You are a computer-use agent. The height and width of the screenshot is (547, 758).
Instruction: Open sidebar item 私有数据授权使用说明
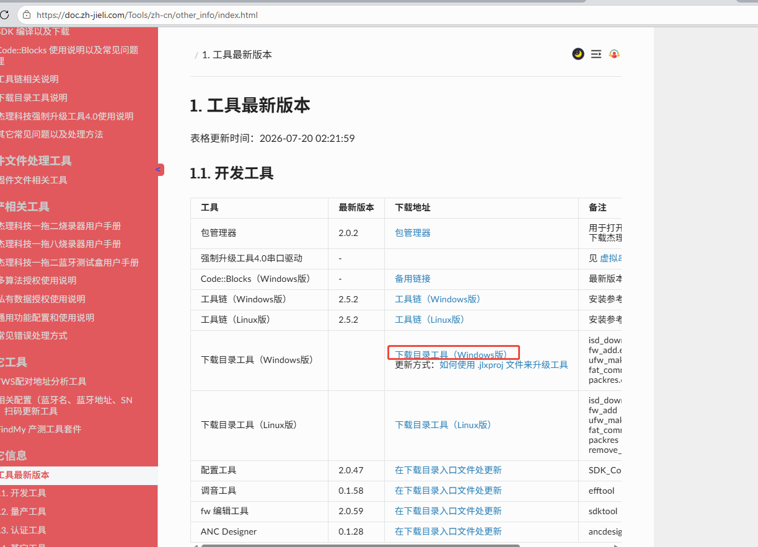(42, 299)
